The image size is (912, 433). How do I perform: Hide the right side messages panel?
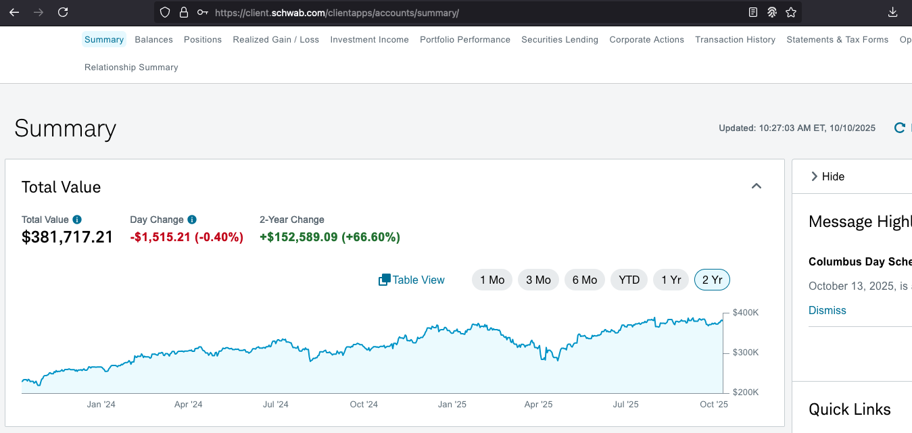pos(827,176)
